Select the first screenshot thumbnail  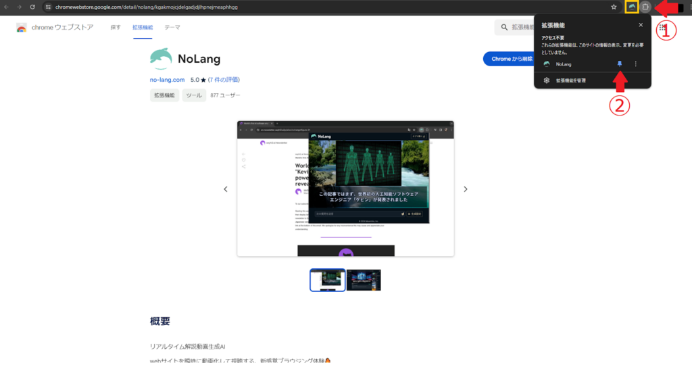tap(328, 280)
